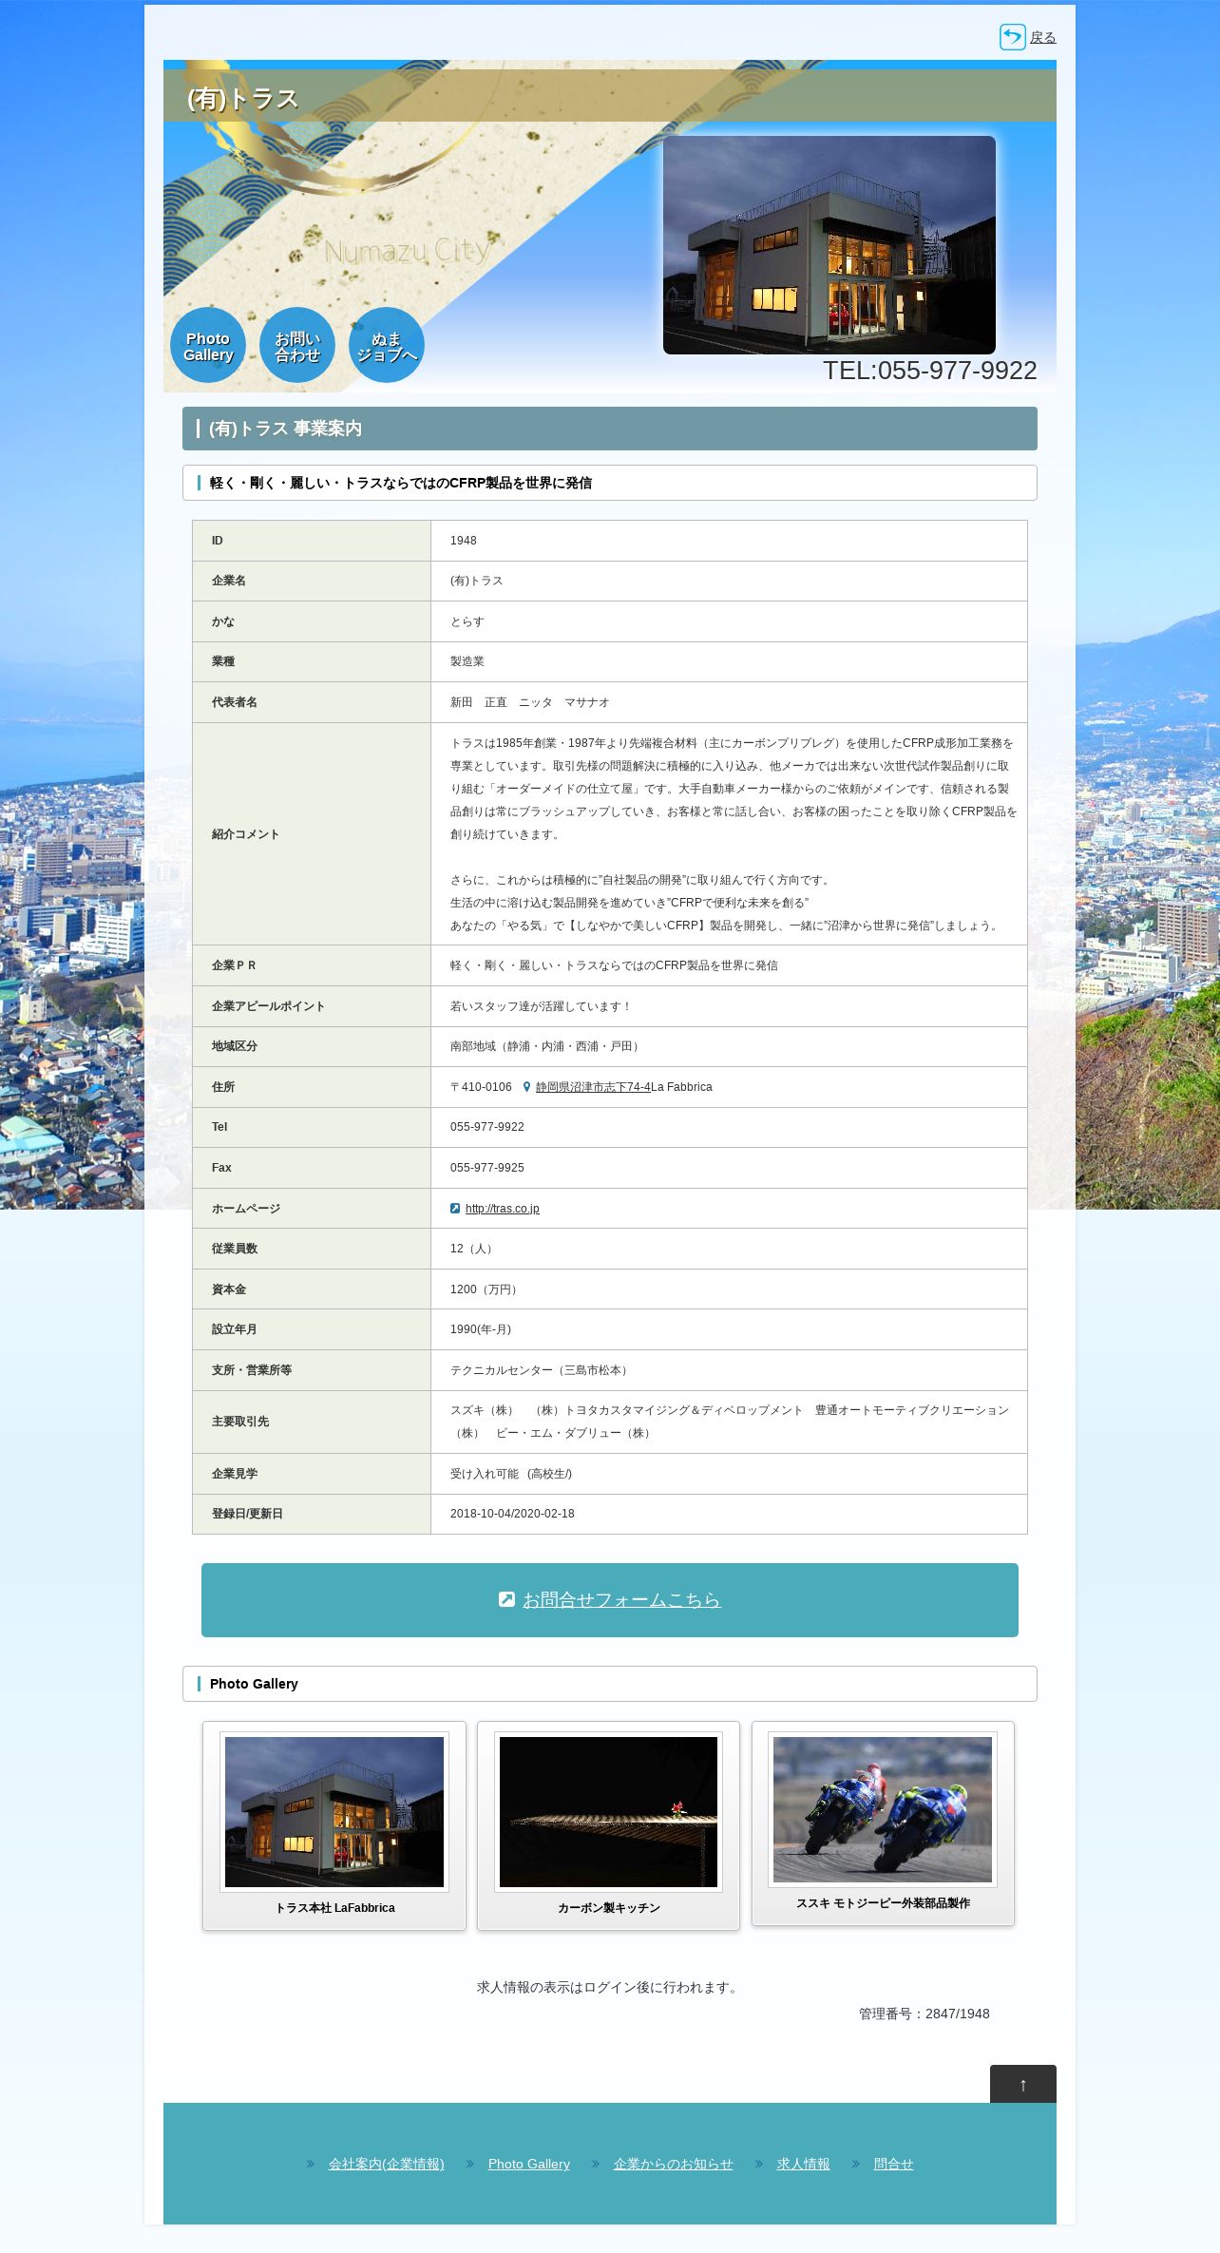This screenshot has height=2253, width=1220.
Task: Click the scroll to top arrow button
Action: tap(1023, 2084)
